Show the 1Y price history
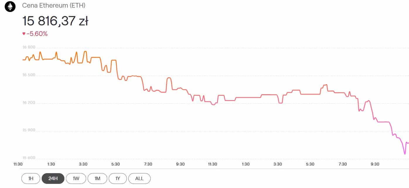Viewport: 409px width, 188px height. point(118,178)
